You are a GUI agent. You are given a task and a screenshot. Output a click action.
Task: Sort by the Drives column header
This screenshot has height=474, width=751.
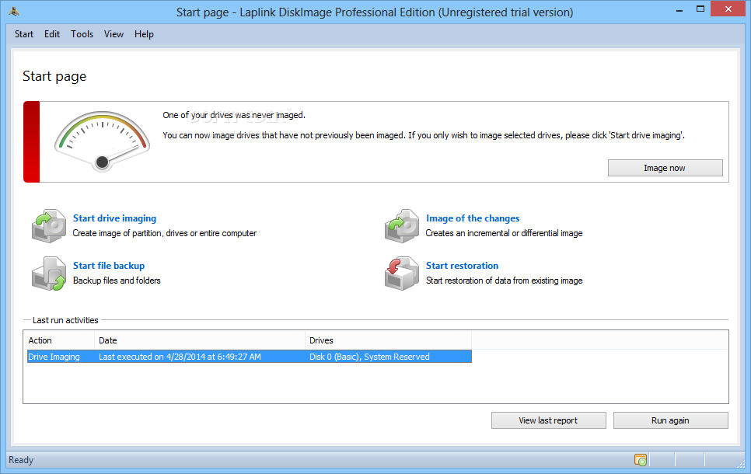click(x=389, y=340)
